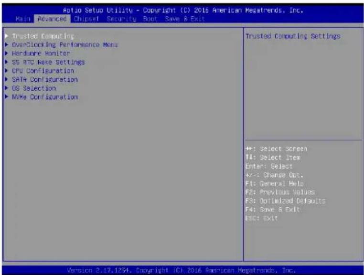
Task: Click the F3: Optimized Defaults hint
Action: (285, 201)
